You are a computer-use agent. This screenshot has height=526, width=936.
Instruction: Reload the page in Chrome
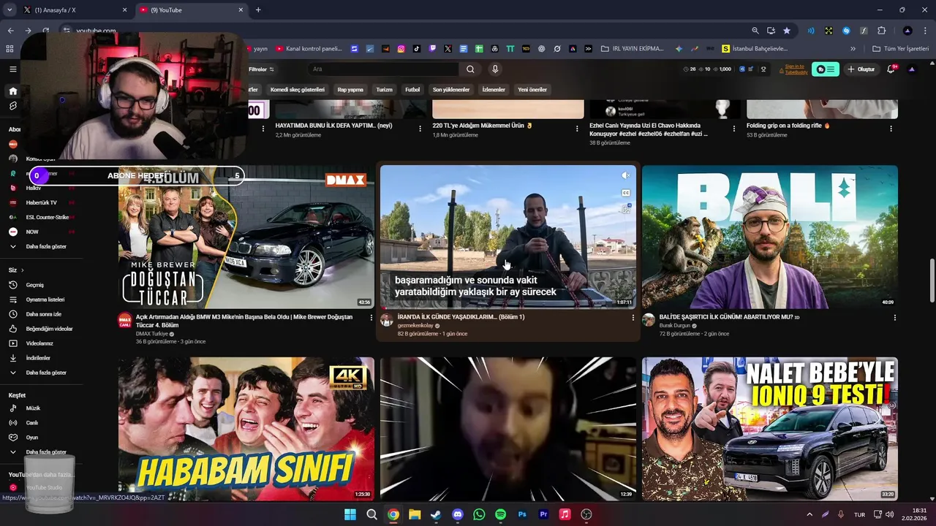pyautogui.click(x=45, y=31)
